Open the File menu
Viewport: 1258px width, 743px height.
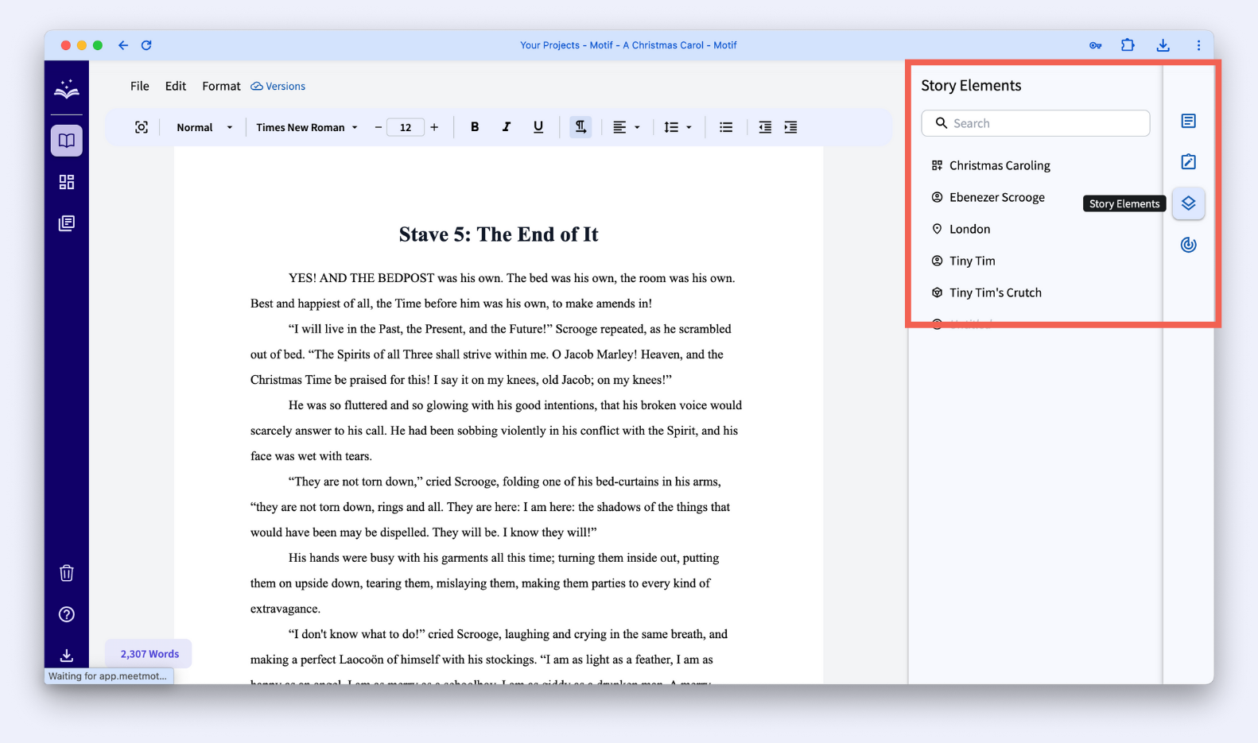pos(140,86)
